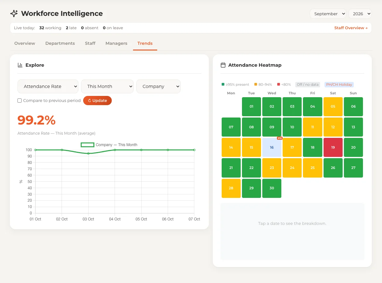Select yellow day 05 in the heatmap
This screenshot has height=283, width=382.
coord(333,107)
